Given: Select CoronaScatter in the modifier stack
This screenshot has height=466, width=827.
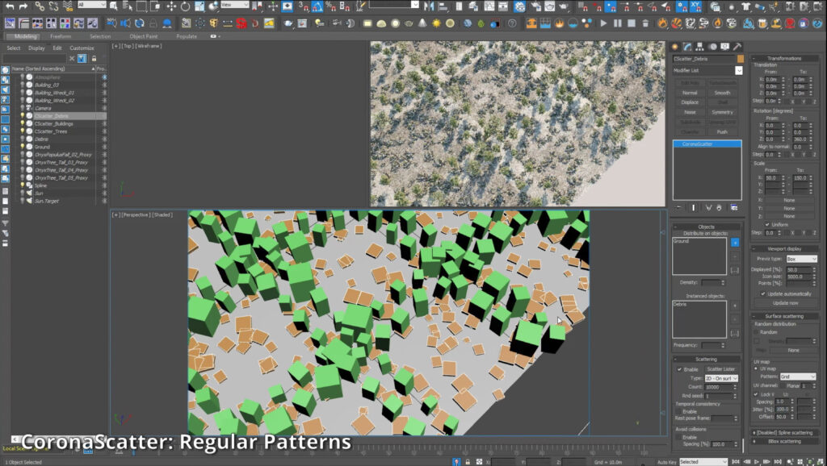Looking at the screenshot, I should 707,144.
